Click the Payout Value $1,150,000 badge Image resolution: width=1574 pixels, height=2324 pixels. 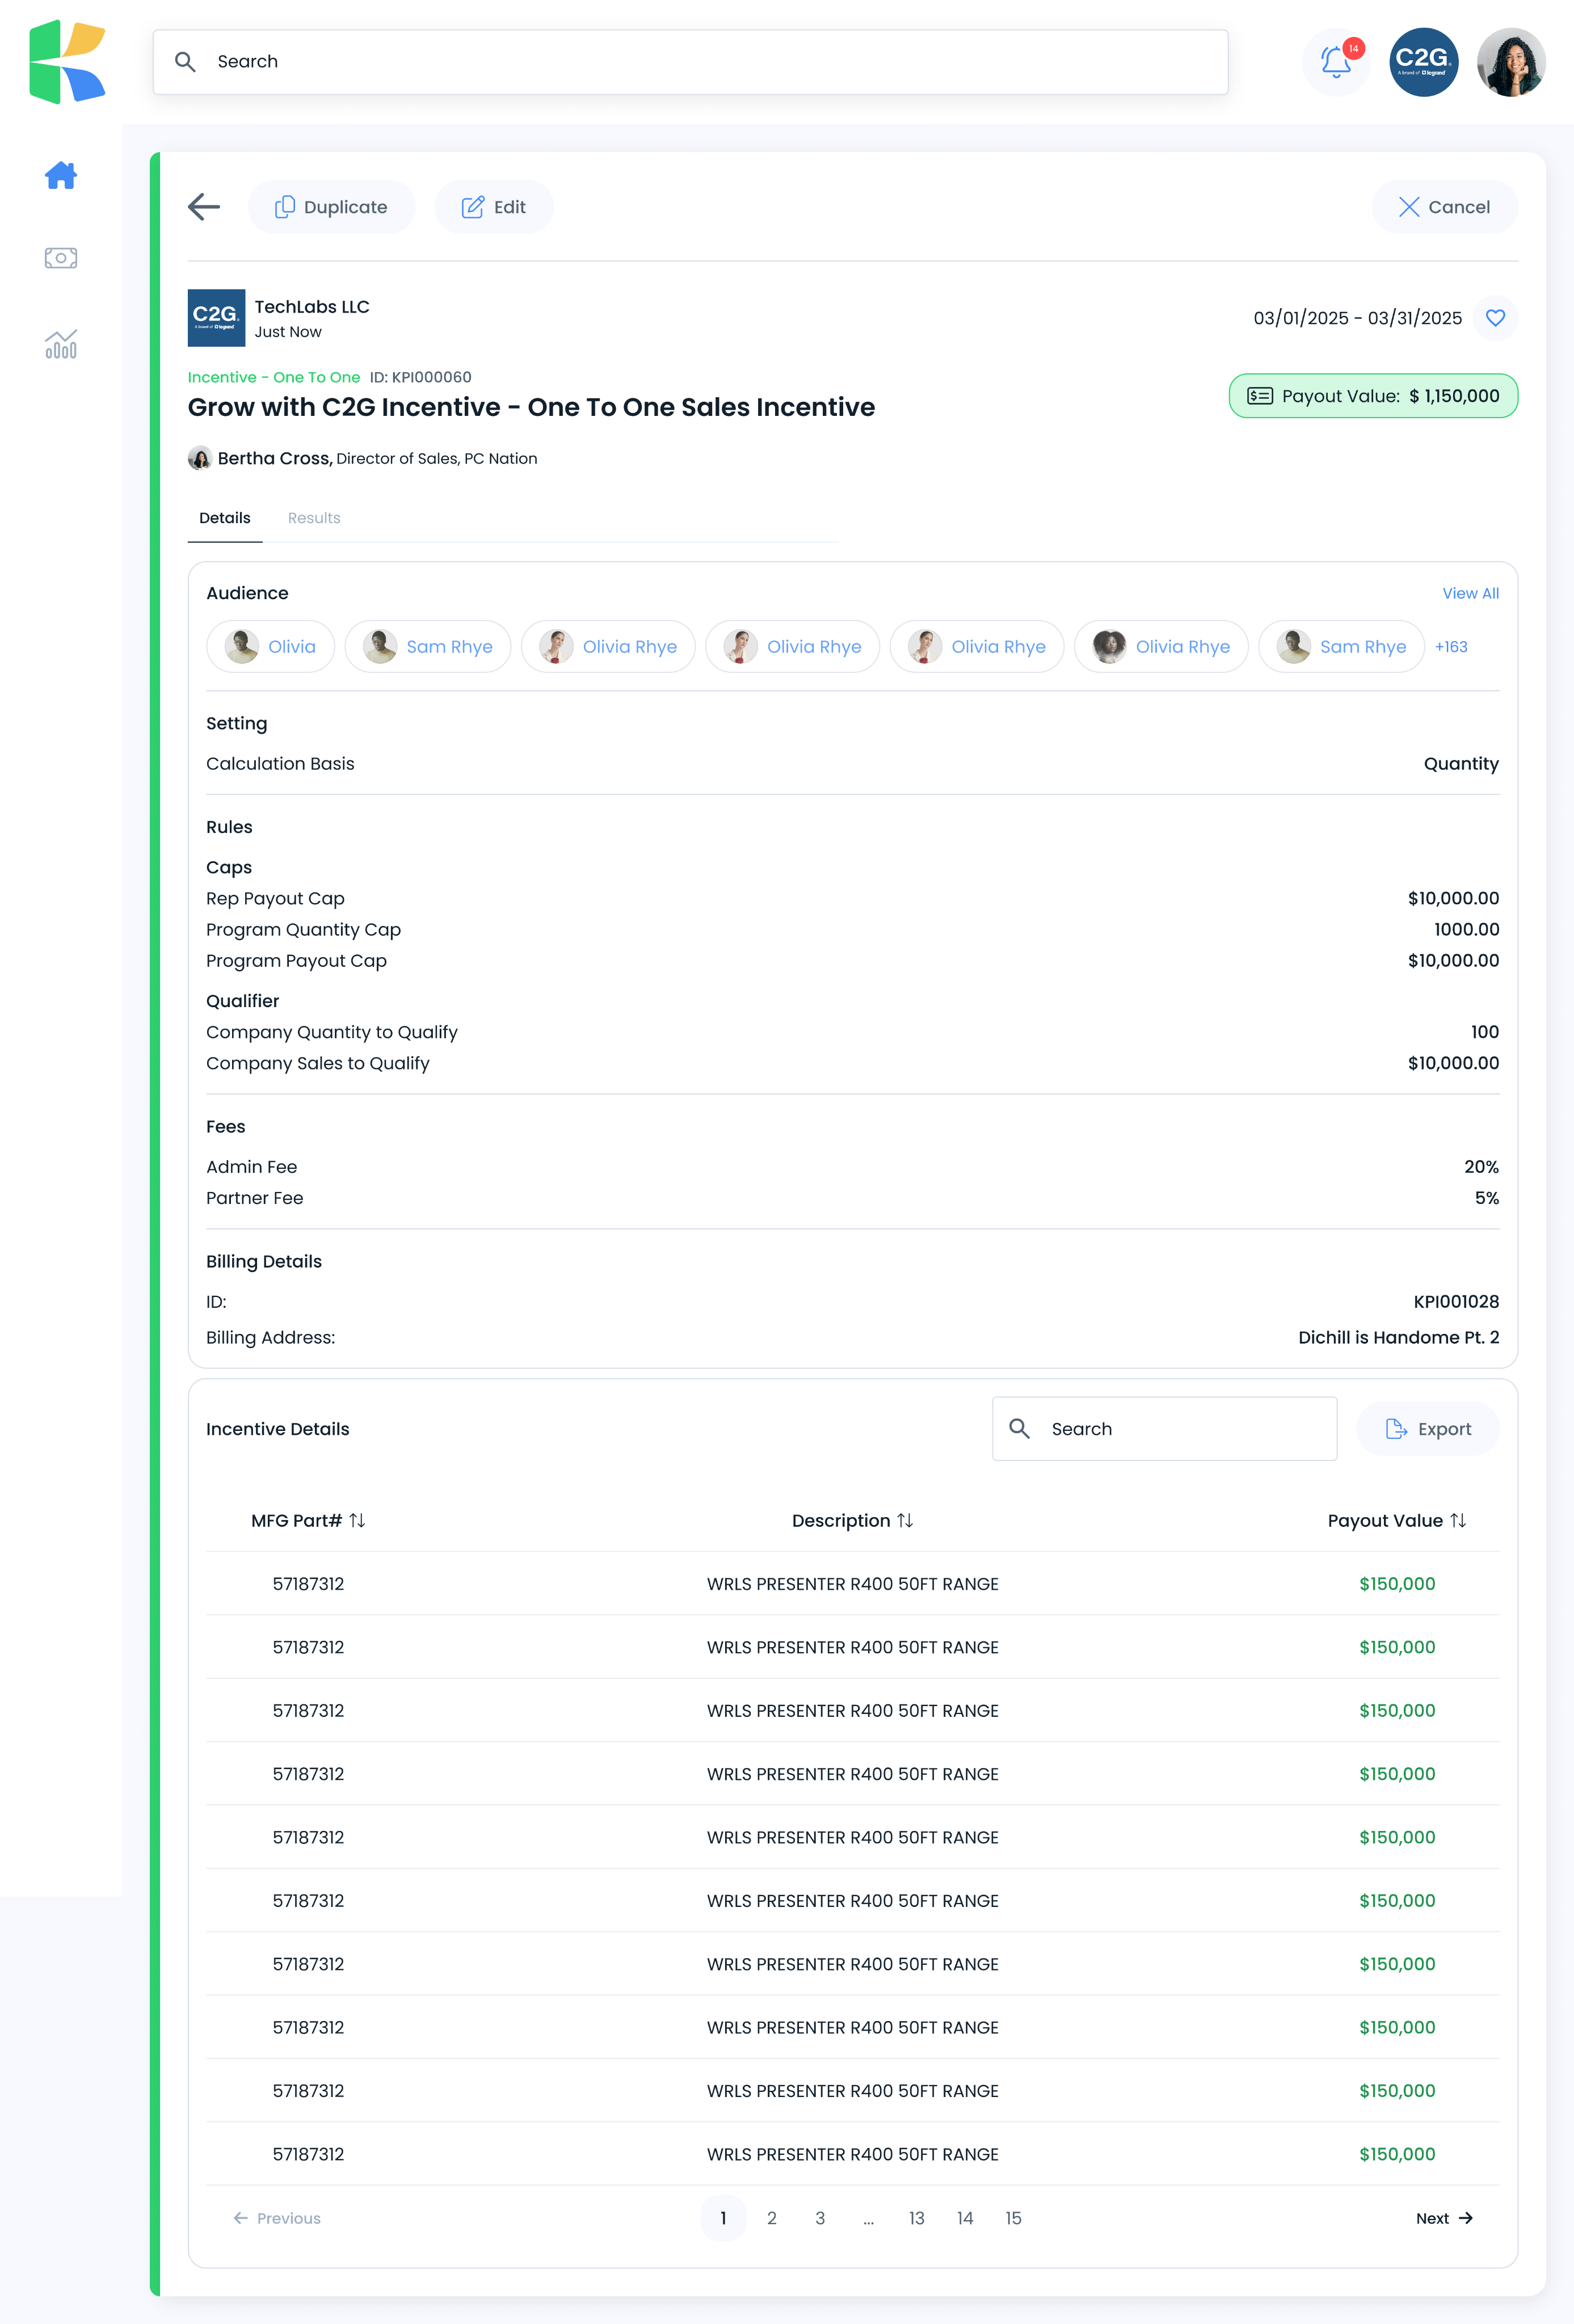click(x=1373, y=396)
